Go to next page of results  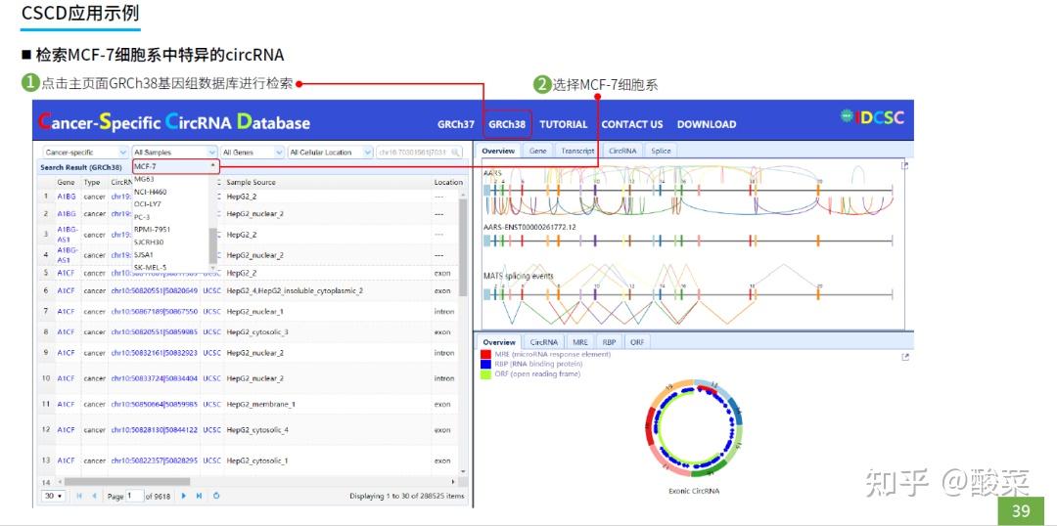pos(183,496)
